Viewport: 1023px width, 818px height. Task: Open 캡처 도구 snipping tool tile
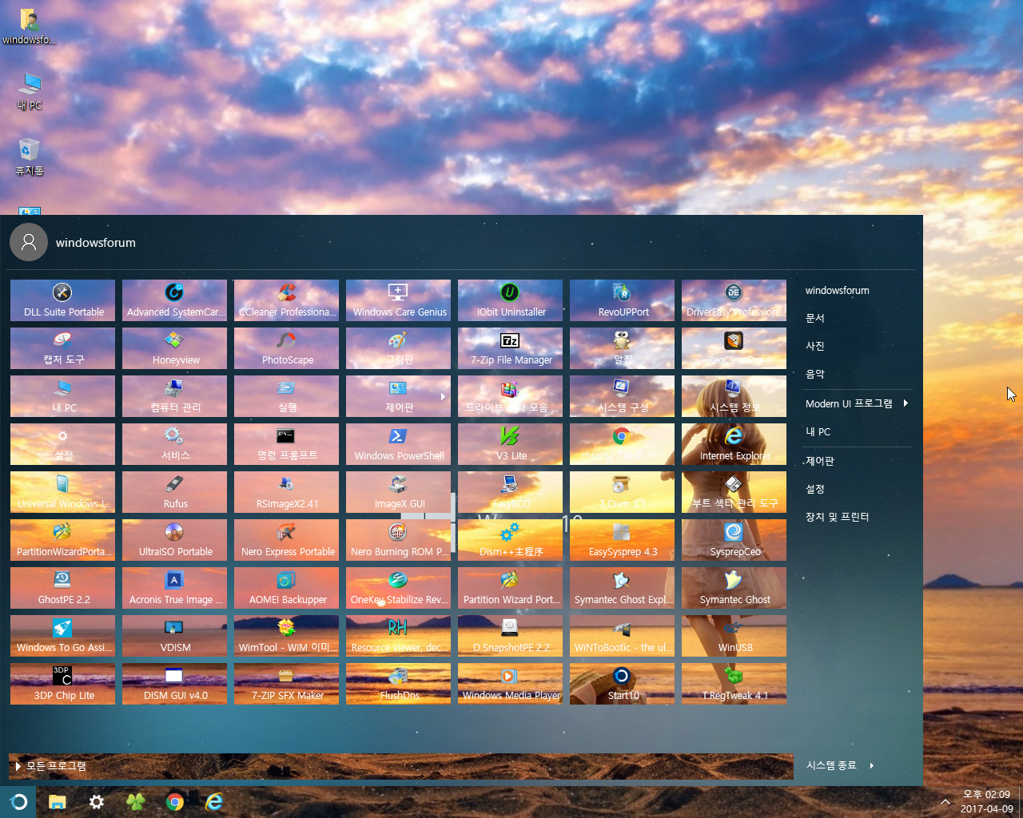[62, 348]
